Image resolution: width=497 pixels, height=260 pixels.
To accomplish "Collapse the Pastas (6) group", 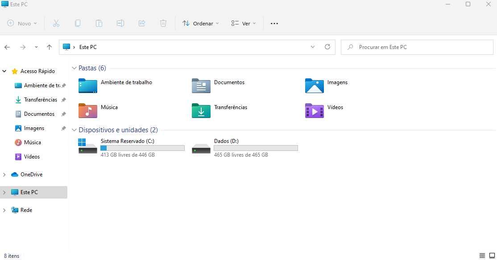I will coord(74,68).
